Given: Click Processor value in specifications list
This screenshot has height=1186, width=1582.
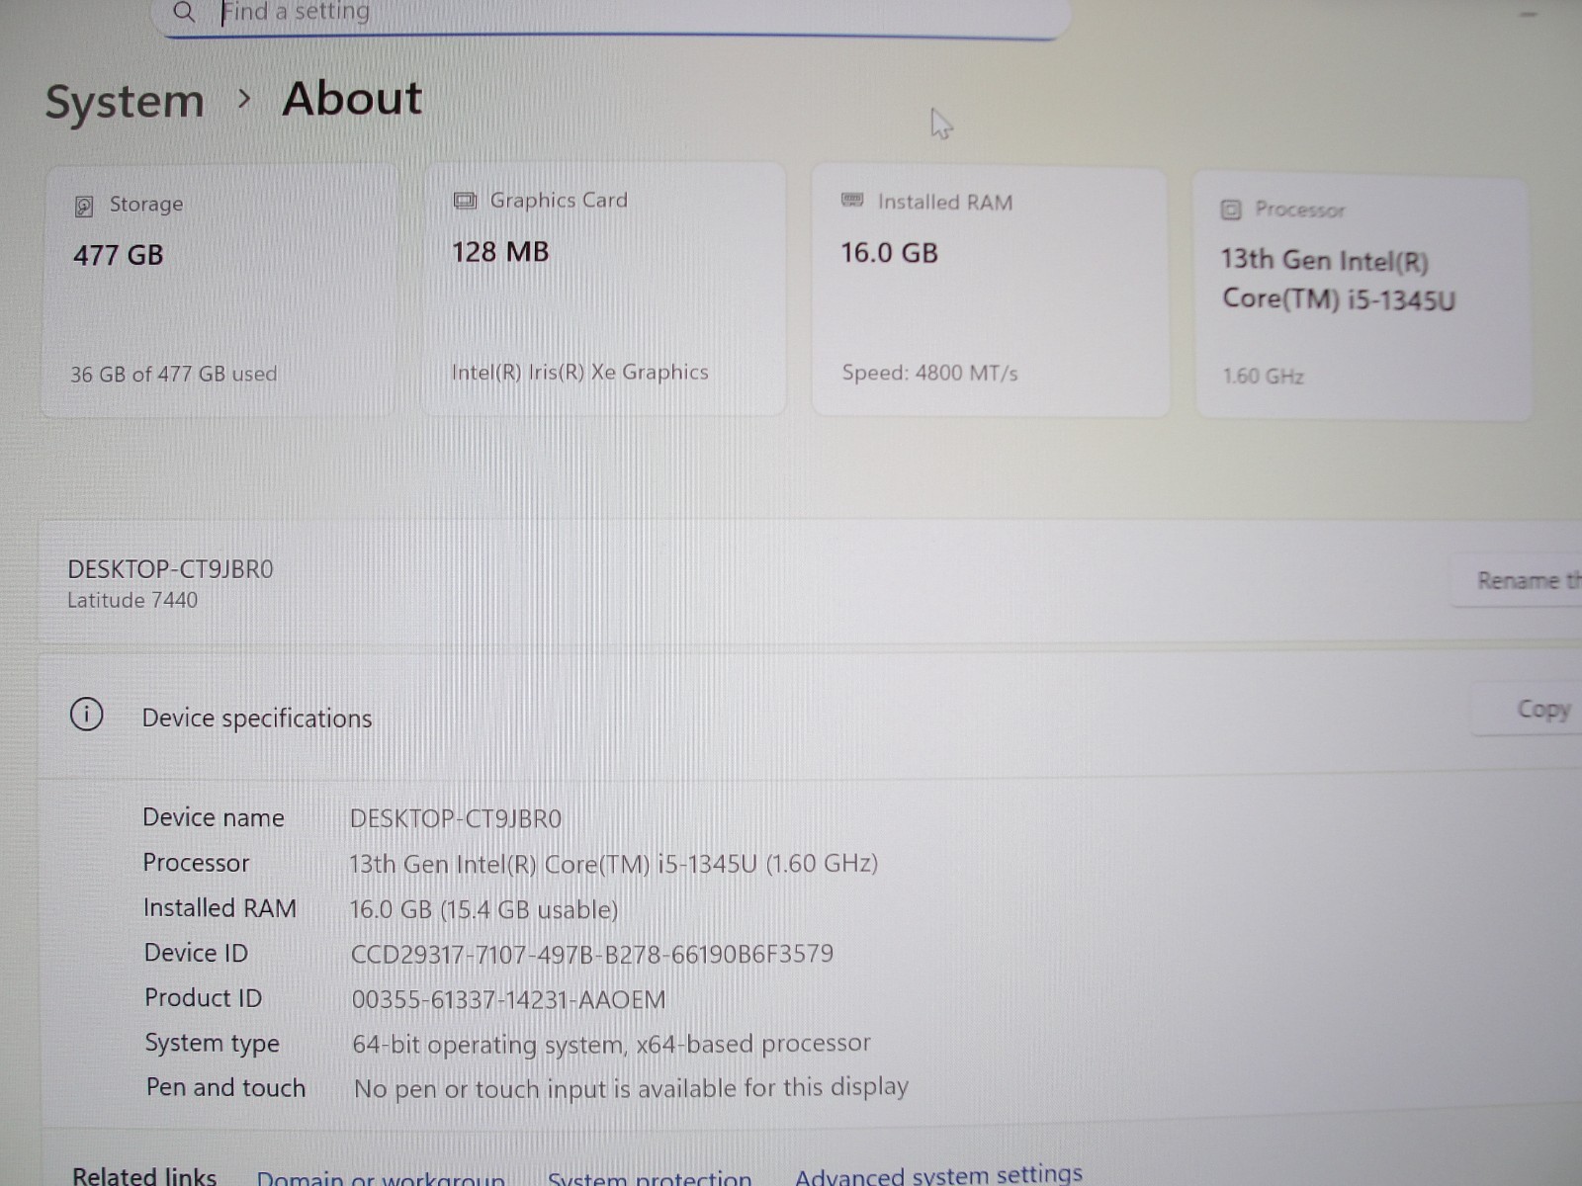Looking at the screenshot, I should coord(613,864).
